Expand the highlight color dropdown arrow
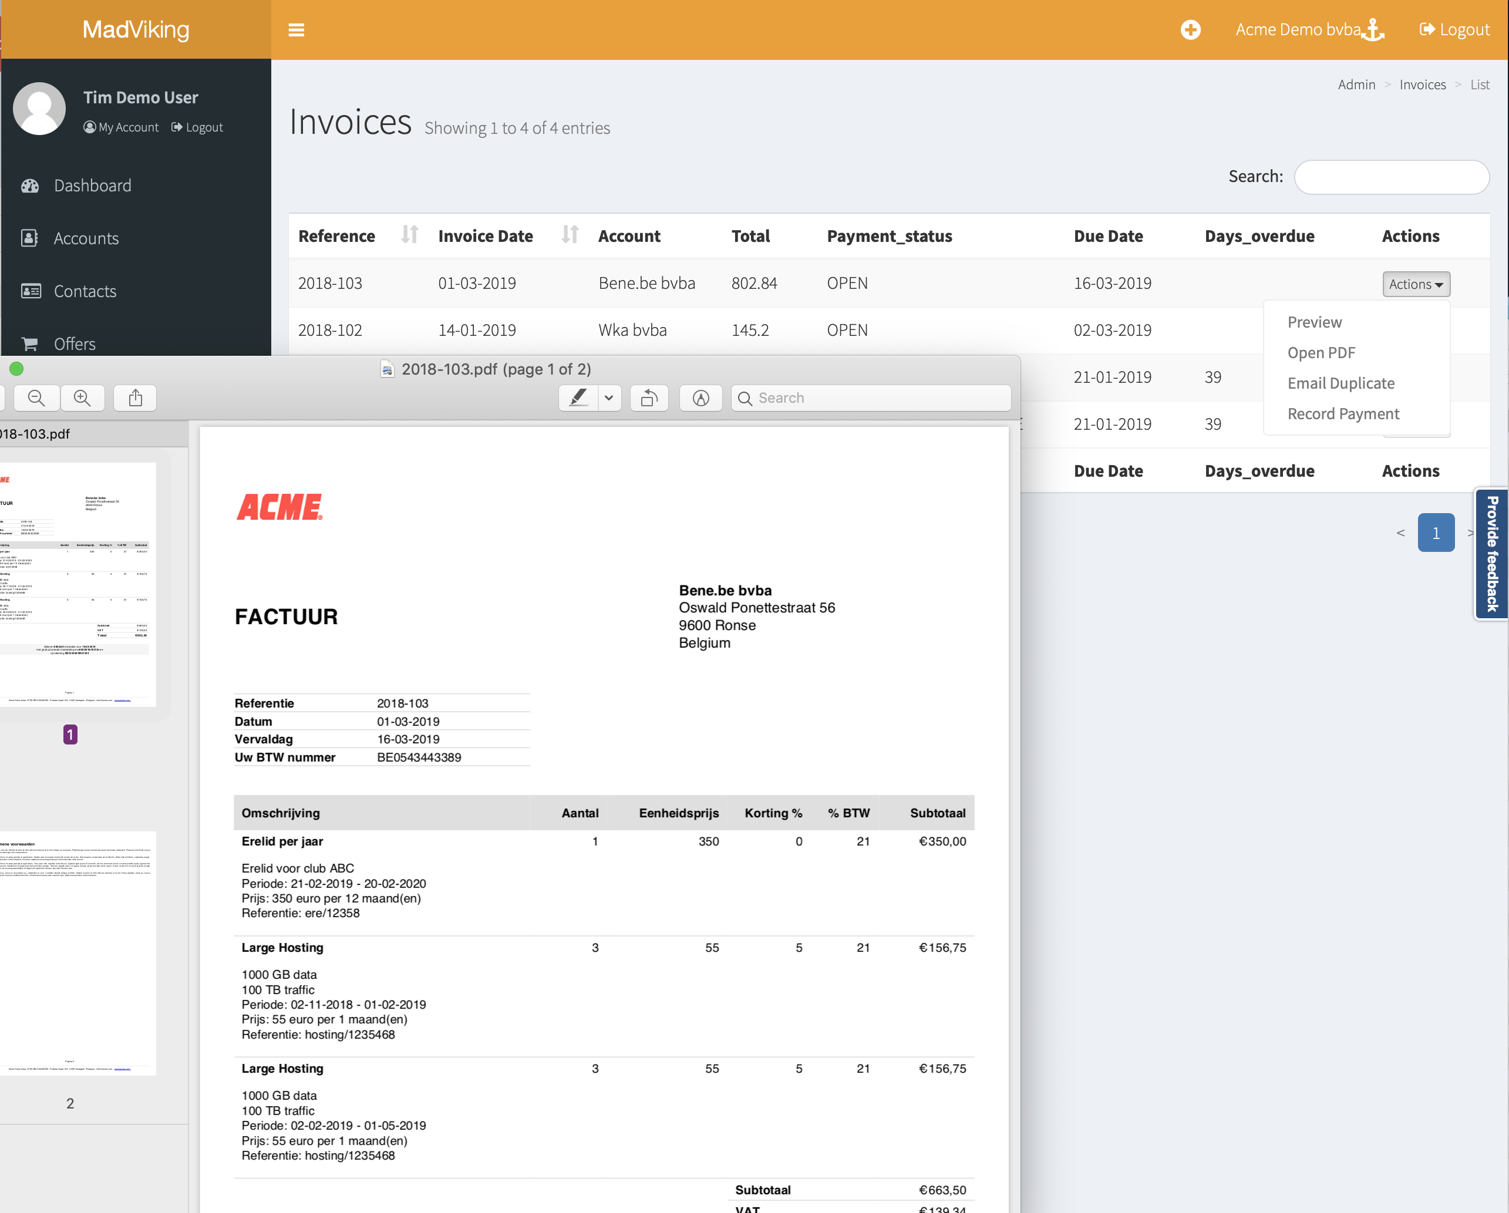Screen dimensions: 1509x1213 [x=609, y=397]
